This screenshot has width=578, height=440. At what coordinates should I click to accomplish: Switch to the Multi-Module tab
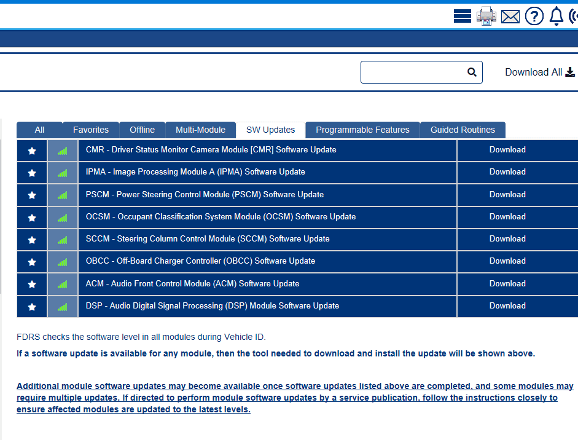coord(200,130)
